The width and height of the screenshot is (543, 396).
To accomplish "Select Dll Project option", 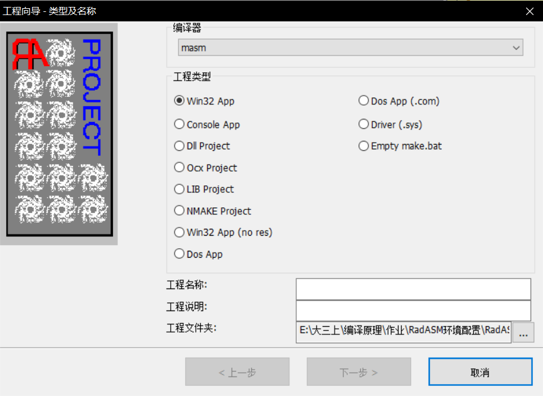I will 180,146.
